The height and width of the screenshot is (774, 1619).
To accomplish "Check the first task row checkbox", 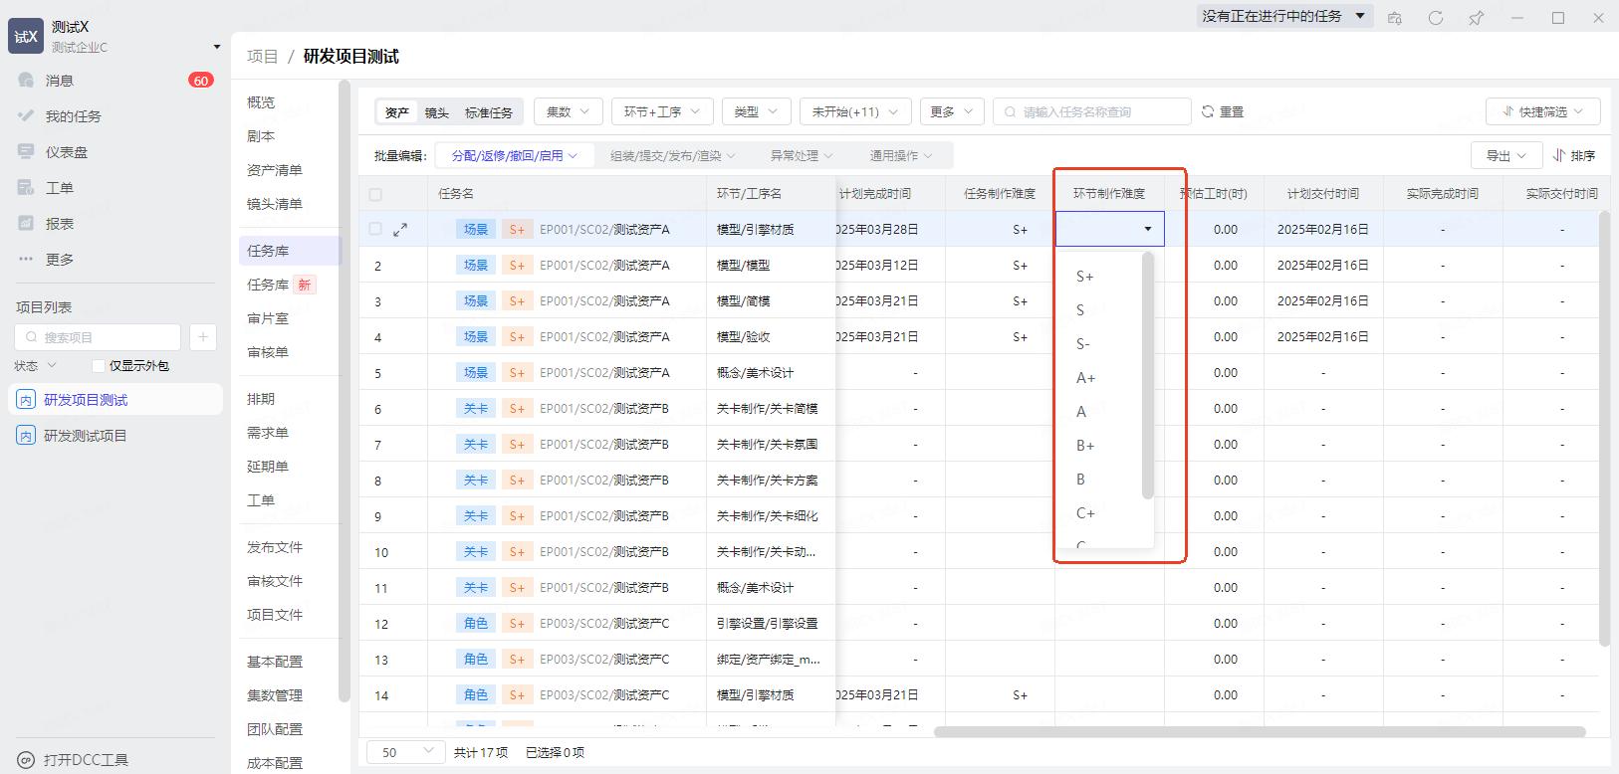I will [375, 229].
